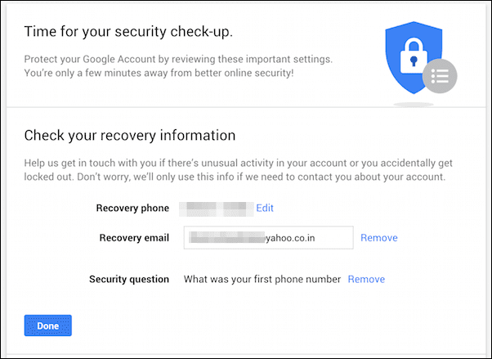Click the blue security shield icon
Screen dimensions: 492x359
pos(414,57)
